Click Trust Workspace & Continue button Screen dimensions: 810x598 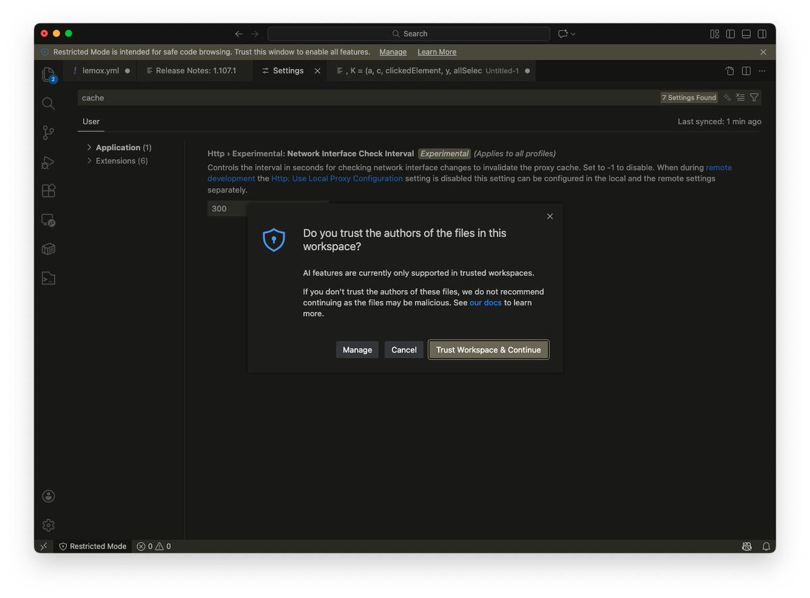tap(489, 350)
